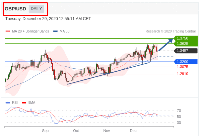Click the 9MA legend entry

(x=28, y=102)
